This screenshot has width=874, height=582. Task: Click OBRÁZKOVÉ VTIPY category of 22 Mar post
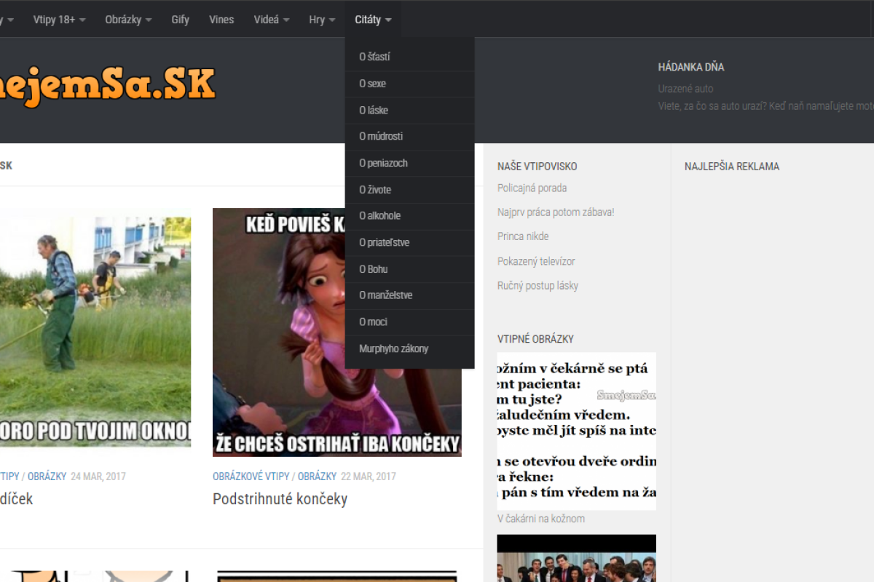pos(251,477)
